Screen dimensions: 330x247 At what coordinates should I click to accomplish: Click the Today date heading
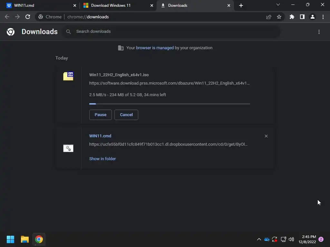coord(62,58)
